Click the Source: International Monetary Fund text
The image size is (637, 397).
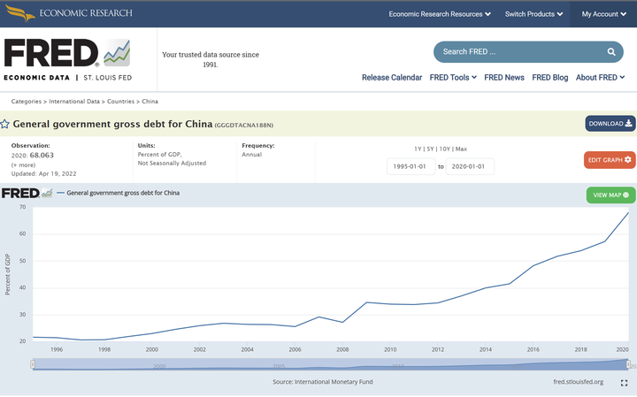[323, 382]
